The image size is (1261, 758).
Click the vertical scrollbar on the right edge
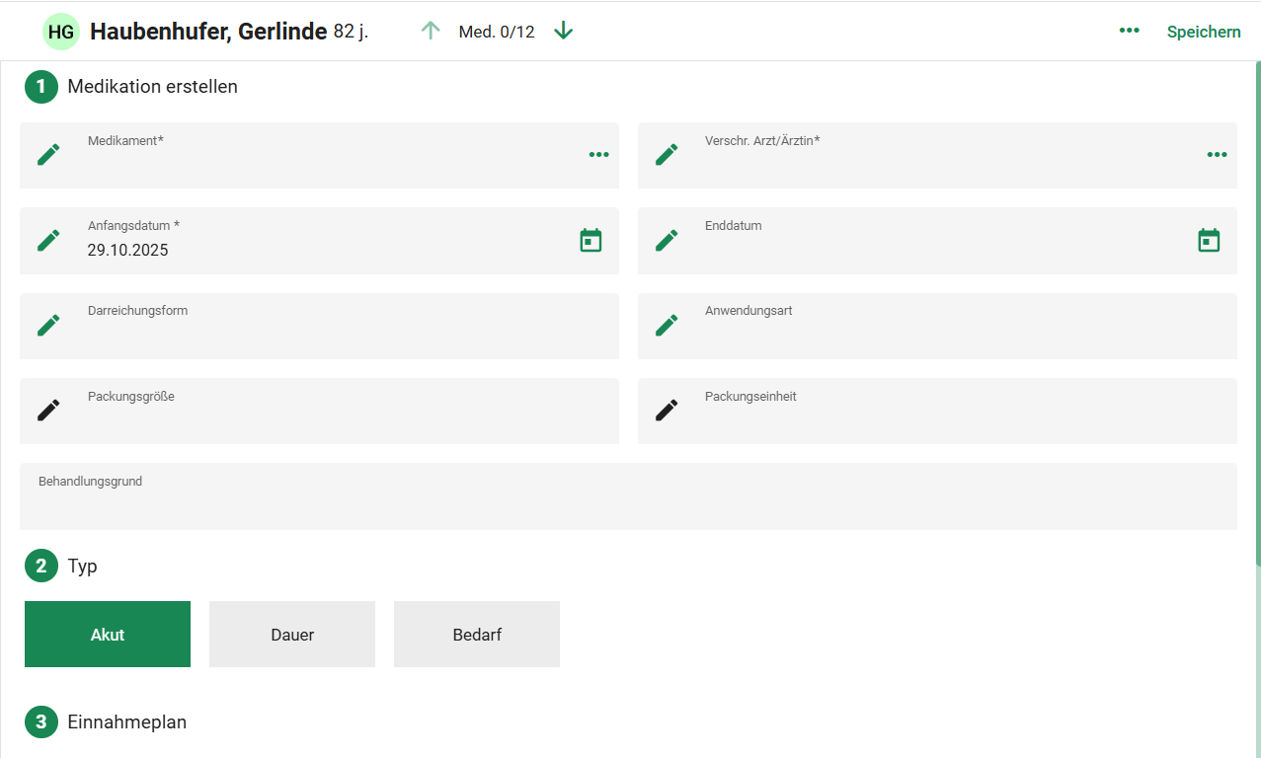(x=1257, y=316)
